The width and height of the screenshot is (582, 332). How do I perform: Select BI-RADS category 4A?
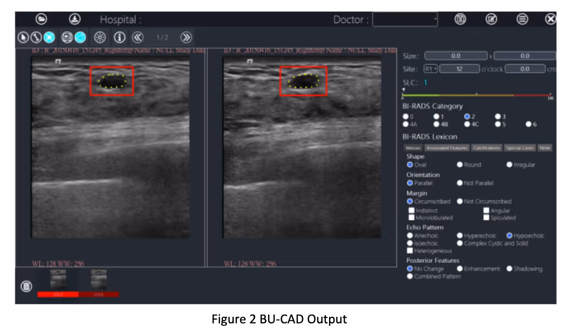point(406,124)
